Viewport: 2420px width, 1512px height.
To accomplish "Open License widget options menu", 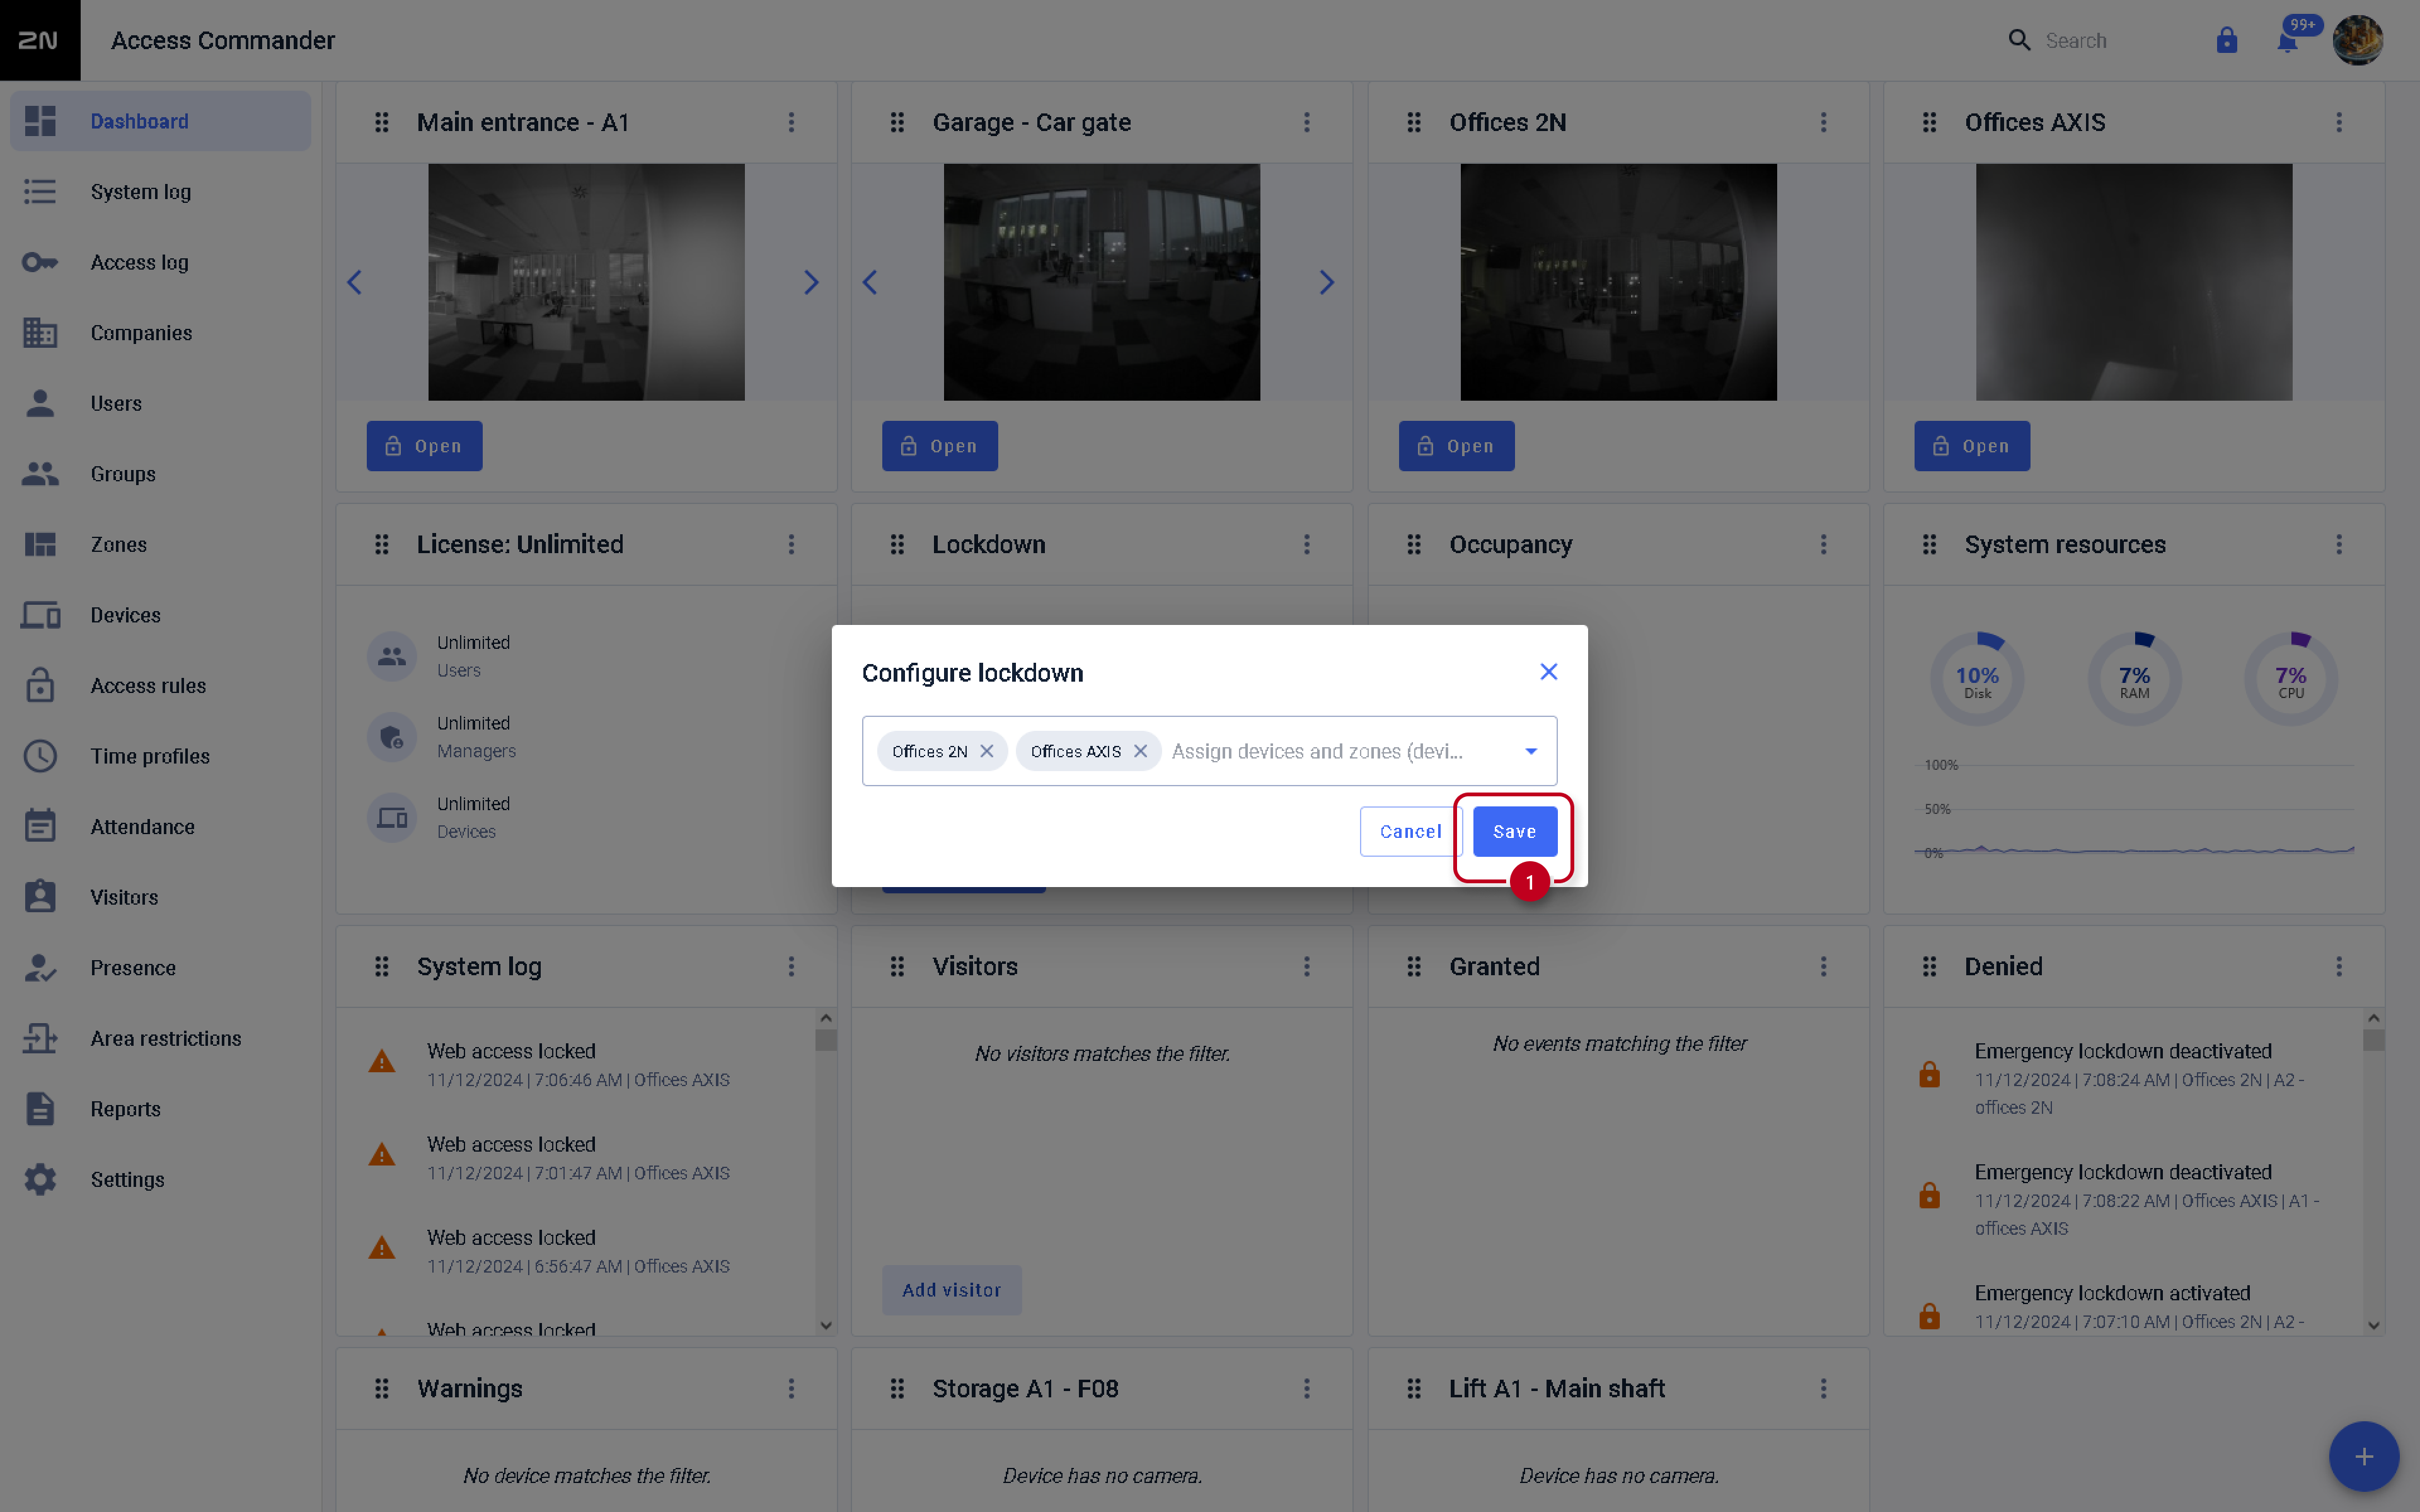I will point(791,544).
